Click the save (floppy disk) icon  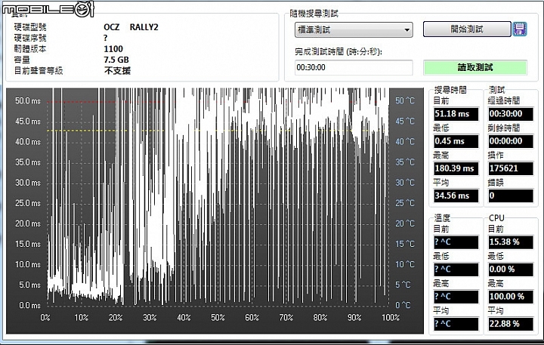click(x=519, y=29)
